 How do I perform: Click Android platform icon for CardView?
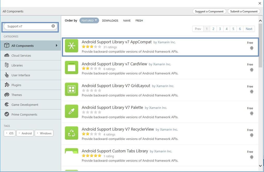(252, 70)
